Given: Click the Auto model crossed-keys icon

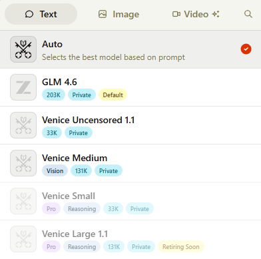Looking at the screenshot, I should tap(23, 49).
